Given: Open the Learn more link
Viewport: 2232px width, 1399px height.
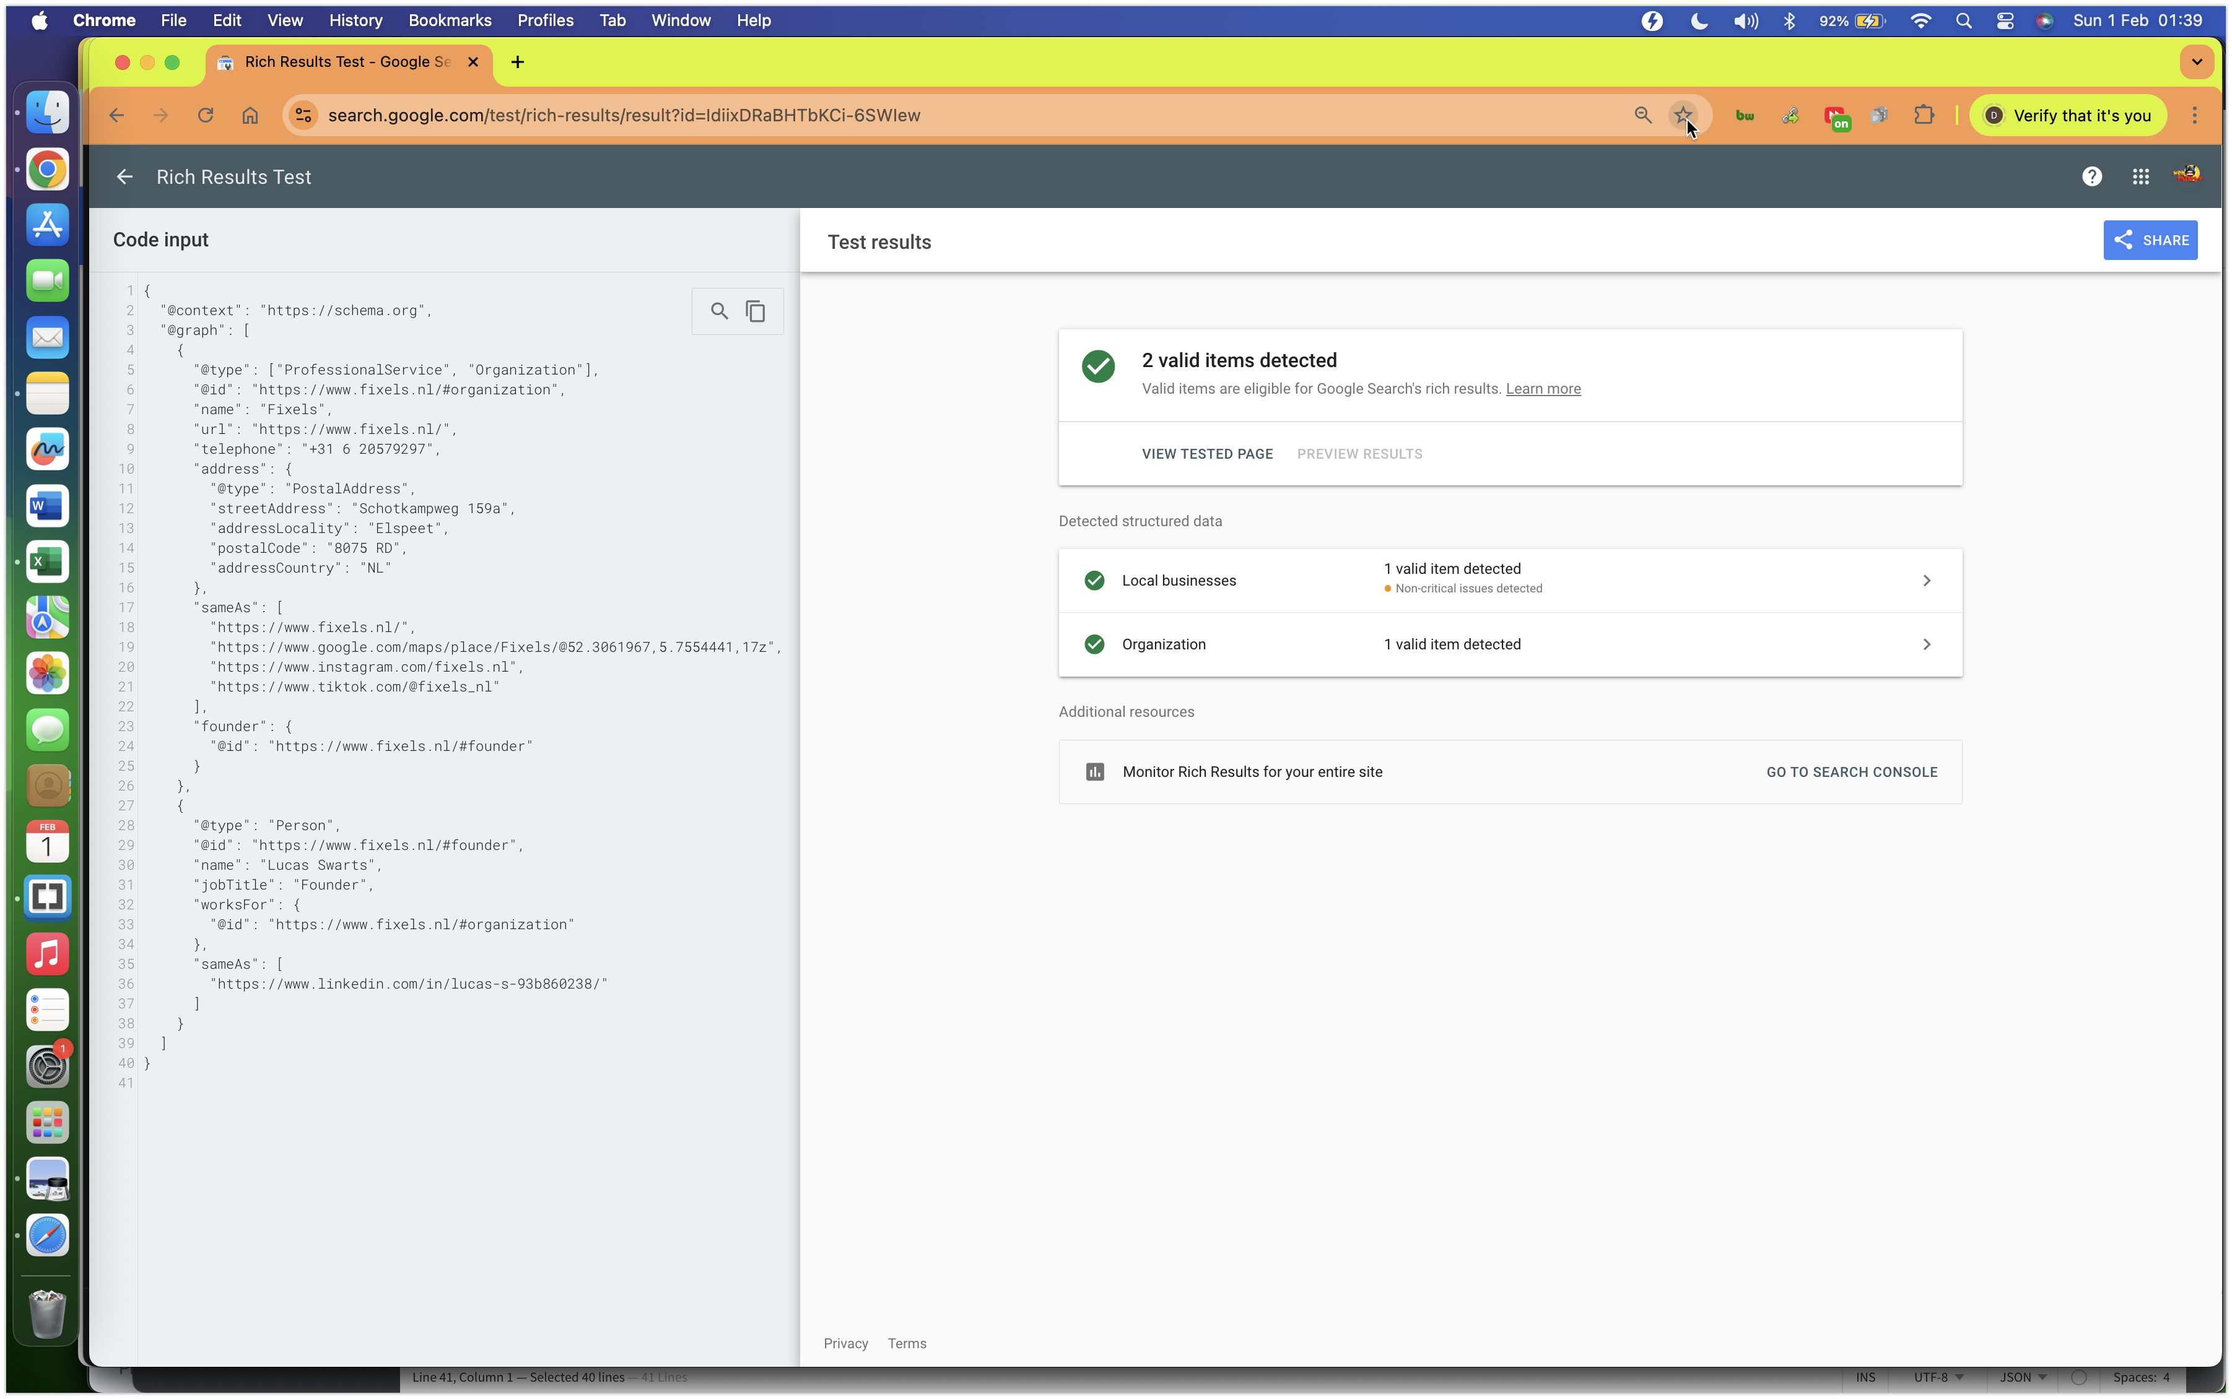Looking at the screenshot, I should point(1542,389).
